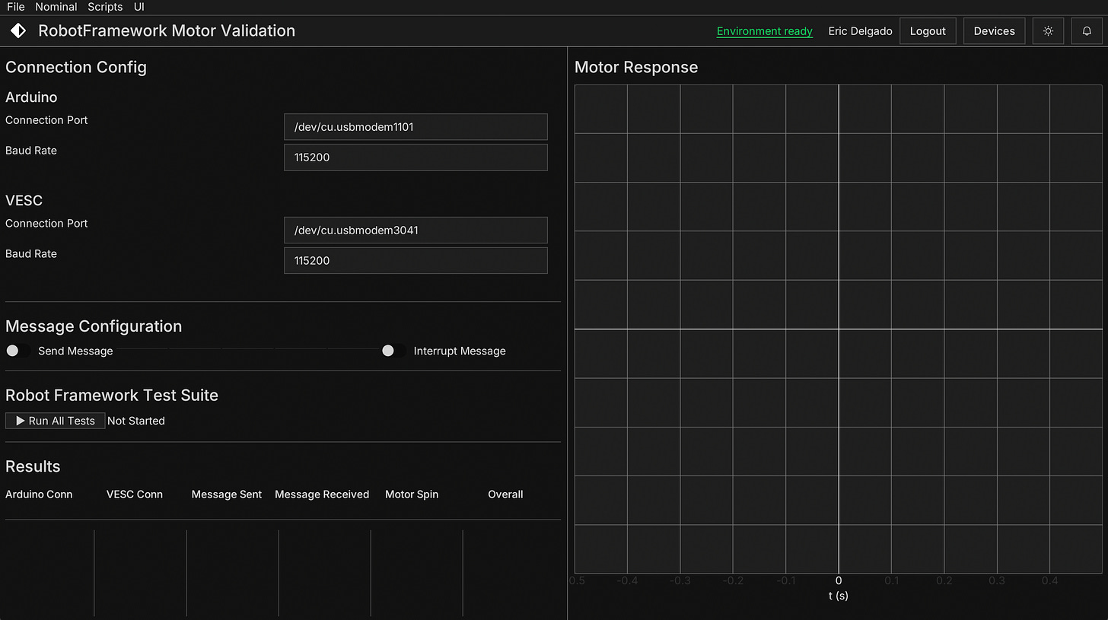Click the Overall results column

(x=505, y=494)
